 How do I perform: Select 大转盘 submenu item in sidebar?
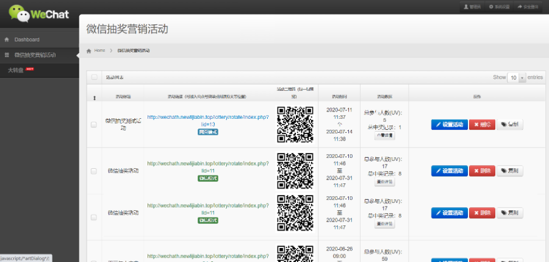click(16, 70)
